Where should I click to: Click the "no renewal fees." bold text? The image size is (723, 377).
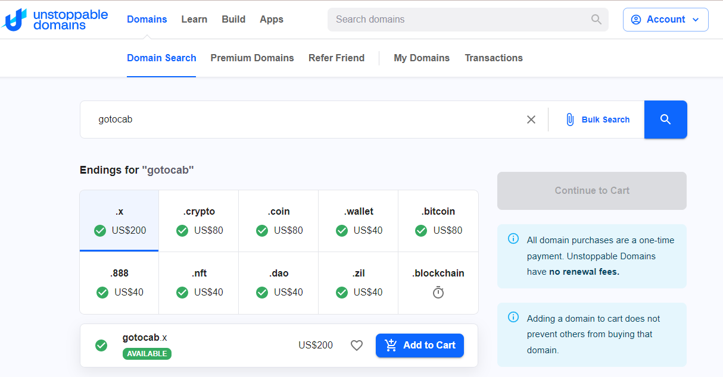[584, 272]
